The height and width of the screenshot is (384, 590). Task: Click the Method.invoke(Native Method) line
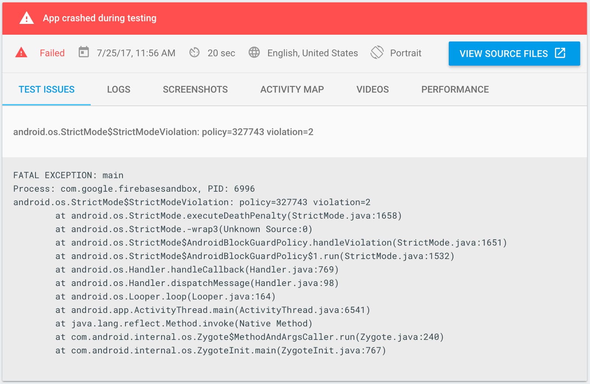tap(184, 324)
